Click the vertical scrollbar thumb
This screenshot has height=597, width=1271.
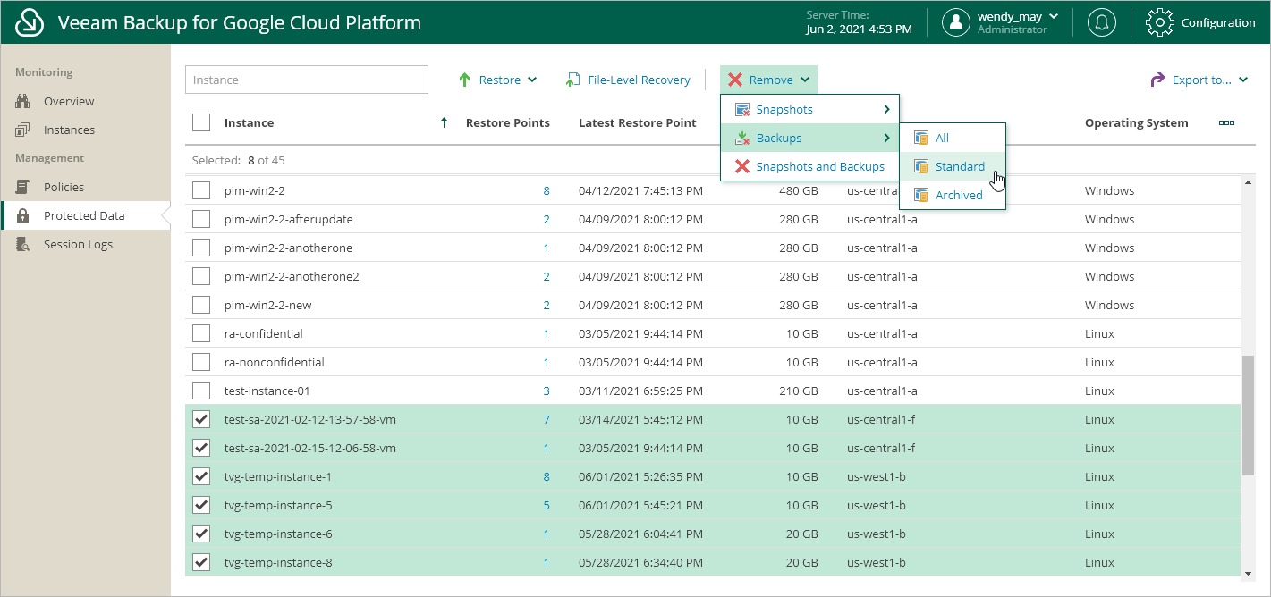coord(1249,416)
